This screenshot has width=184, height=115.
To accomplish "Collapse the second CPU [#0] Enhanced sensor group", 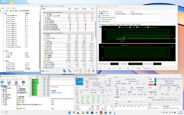I will coord(42,33).
